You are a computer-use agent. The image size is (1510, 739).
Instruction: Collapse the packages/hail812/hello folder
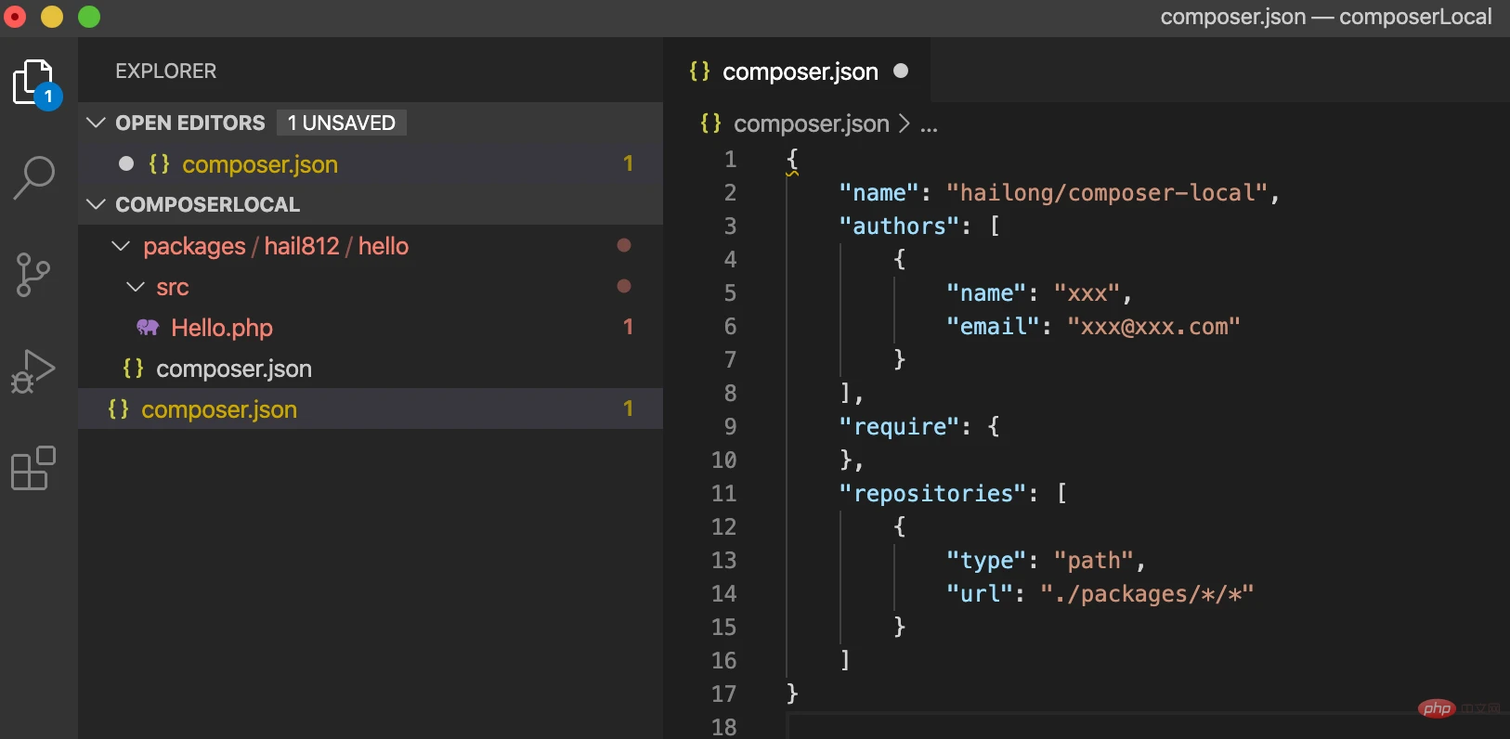tap(121, 246)
